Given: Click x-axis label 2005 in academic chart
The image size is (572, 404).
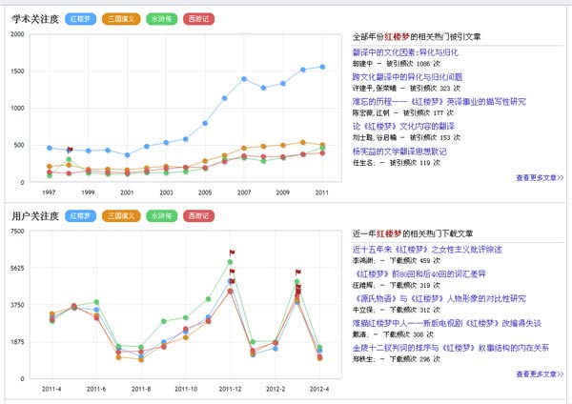Looking at the screenshot, I should coord(205,192).
